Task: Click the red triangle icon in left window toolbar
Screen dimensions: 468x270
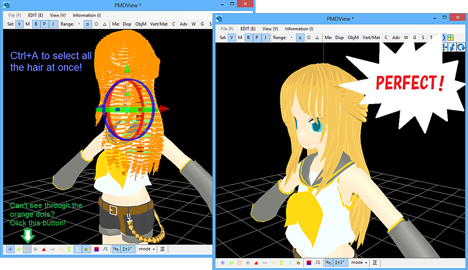Action: tap(44, 249)
